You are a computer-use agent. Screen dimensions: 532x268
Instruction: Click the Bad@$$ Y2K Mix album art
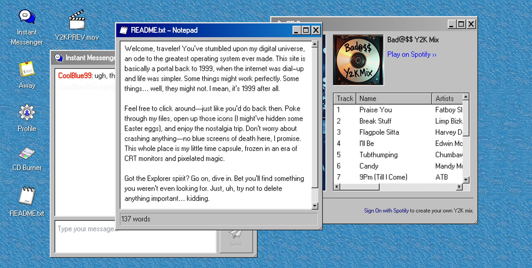point(358,60)
